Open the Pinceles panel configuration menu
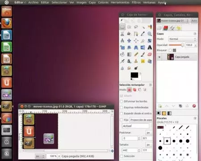 point(195,118)
